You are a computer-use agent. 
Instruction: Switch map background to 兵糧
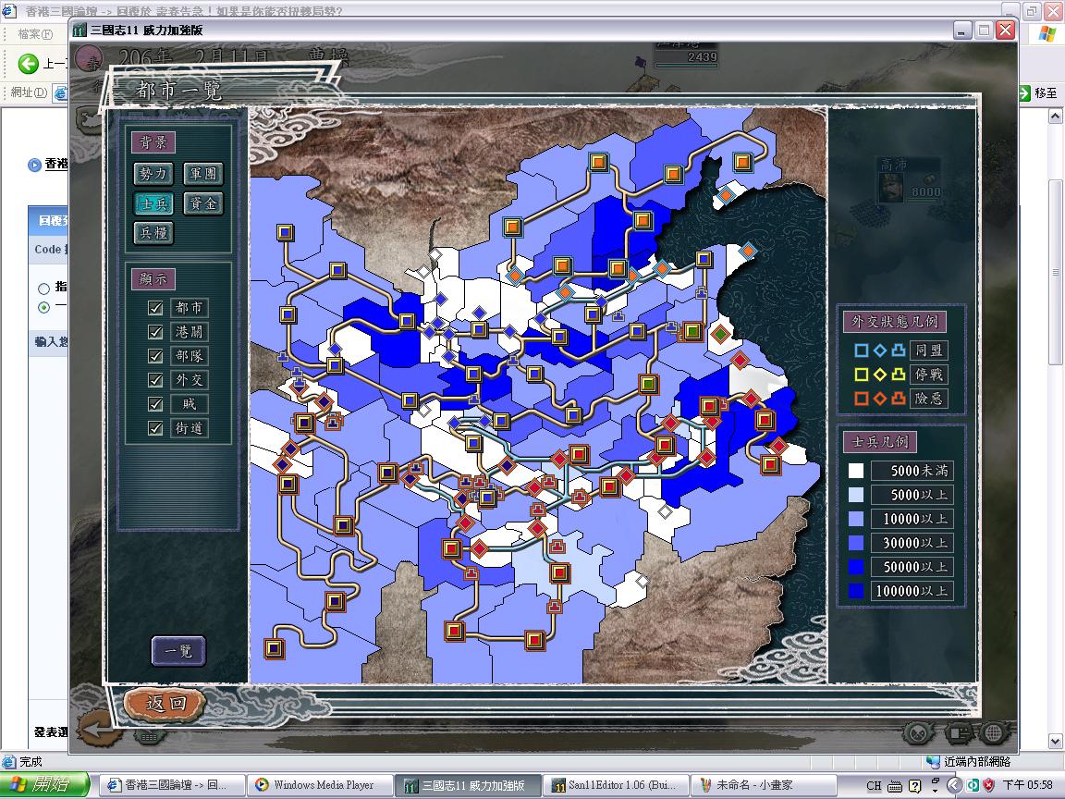(153, 232)
